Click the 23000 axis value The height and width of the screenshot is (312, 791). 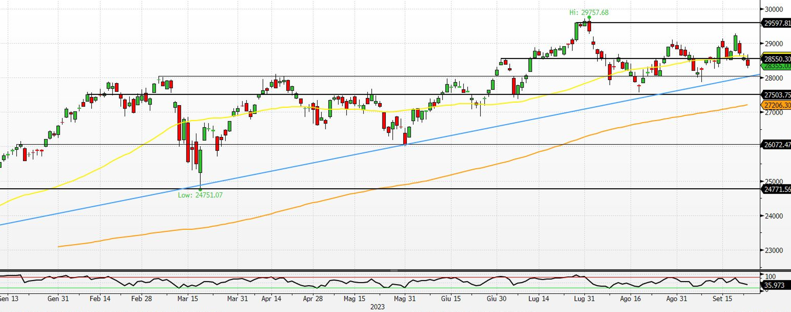[x=774, y=250]
